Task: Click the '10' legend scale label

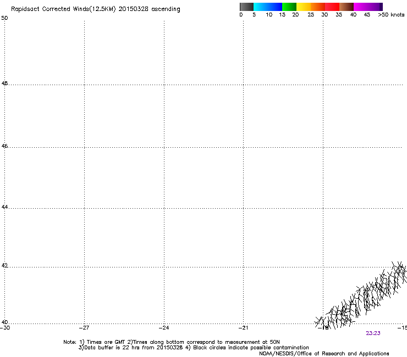Action: [269, 15]
